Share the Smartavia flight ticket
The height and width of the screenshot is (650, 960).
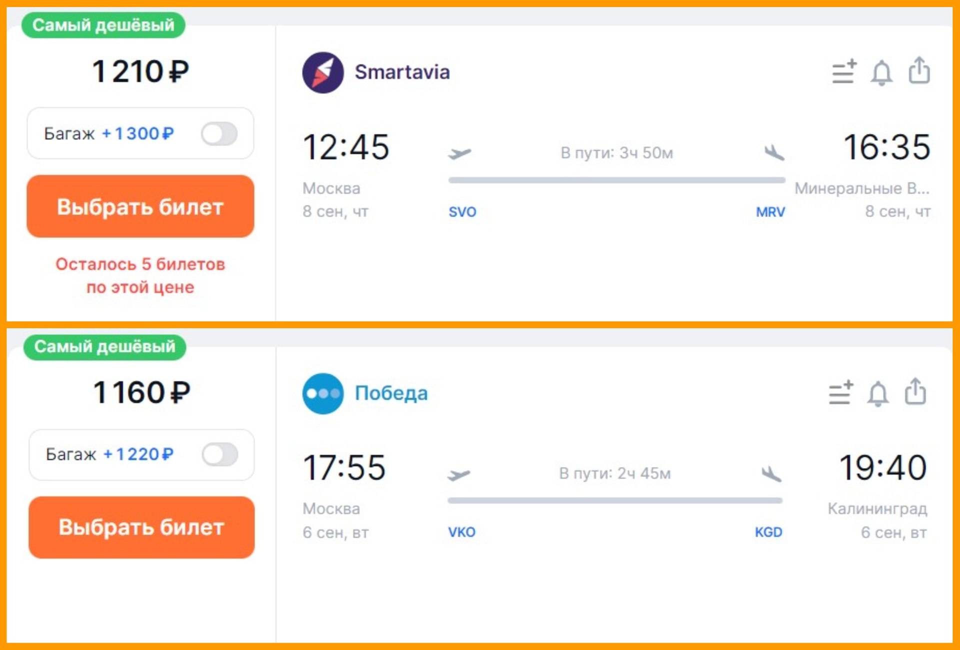(919, 71)
